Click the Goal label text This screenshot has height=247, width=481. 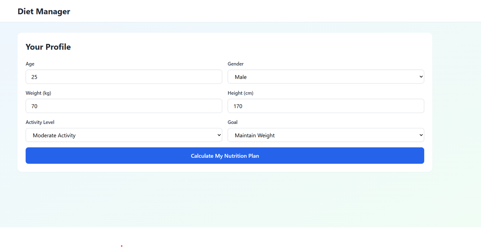(x=232, y=122)
